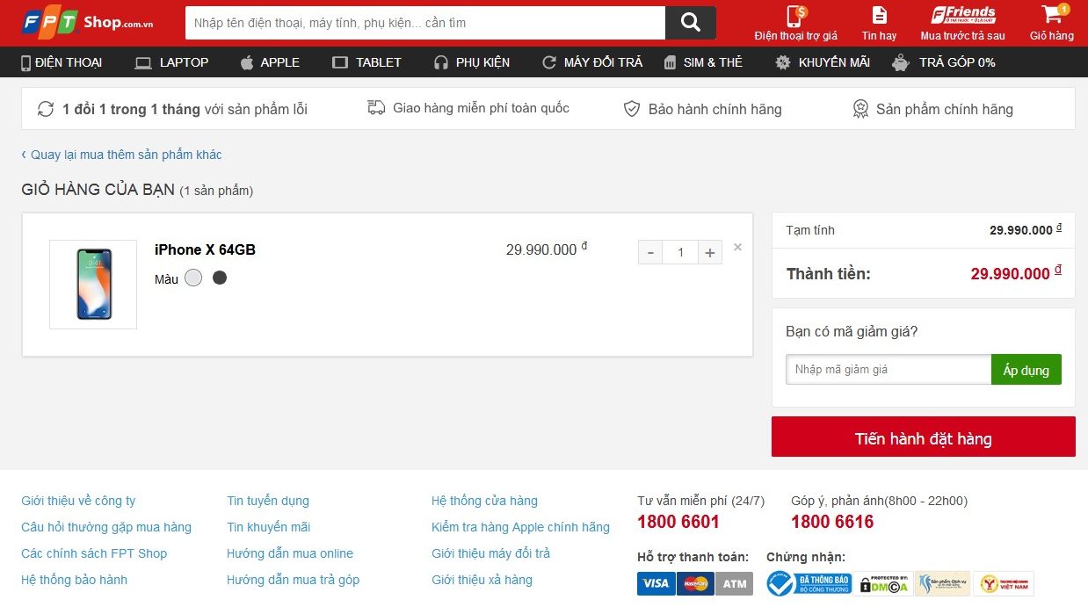The width and height of the screenshot is (1088, 614).
Task: Remove iPhone X from the cart
Action: (737, 247)
